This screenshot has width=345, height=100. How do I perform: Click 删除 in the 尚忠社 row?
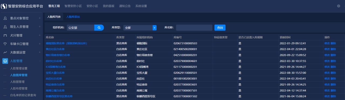[333, 79]
